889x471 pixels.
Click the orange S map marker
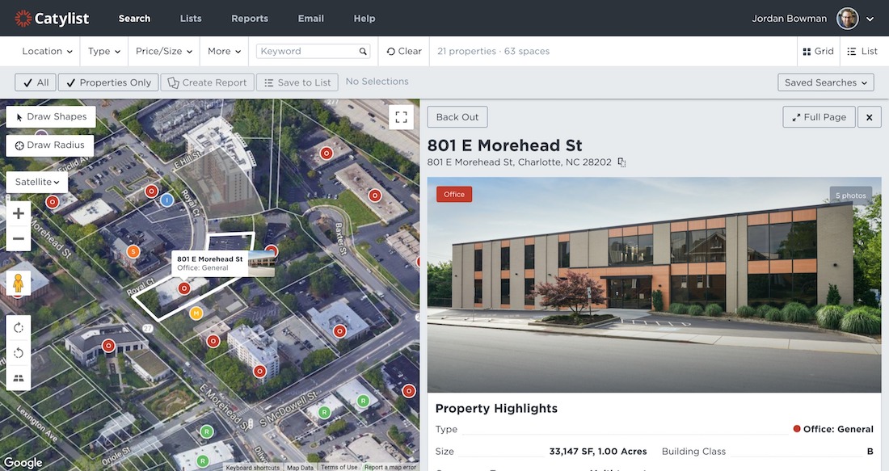133,251
